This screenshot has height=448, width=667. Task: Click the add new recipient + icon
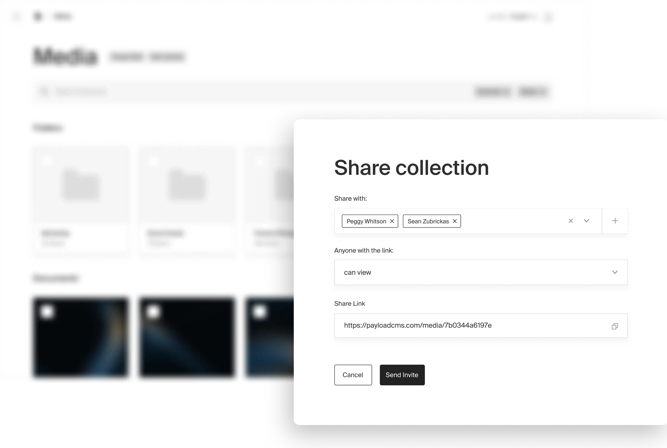614,220
